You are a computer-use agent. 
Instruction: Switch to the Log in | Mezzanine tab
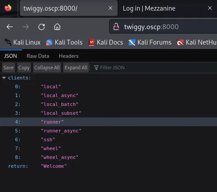click(149, 8)
